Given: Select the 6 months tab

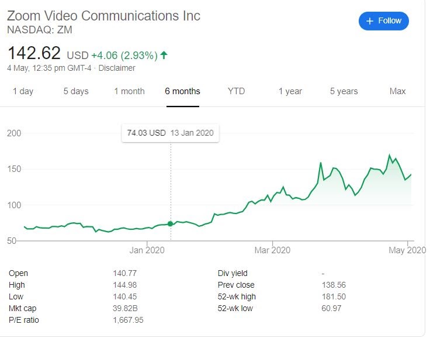Looking at the screenshot, I should (182, 91).
